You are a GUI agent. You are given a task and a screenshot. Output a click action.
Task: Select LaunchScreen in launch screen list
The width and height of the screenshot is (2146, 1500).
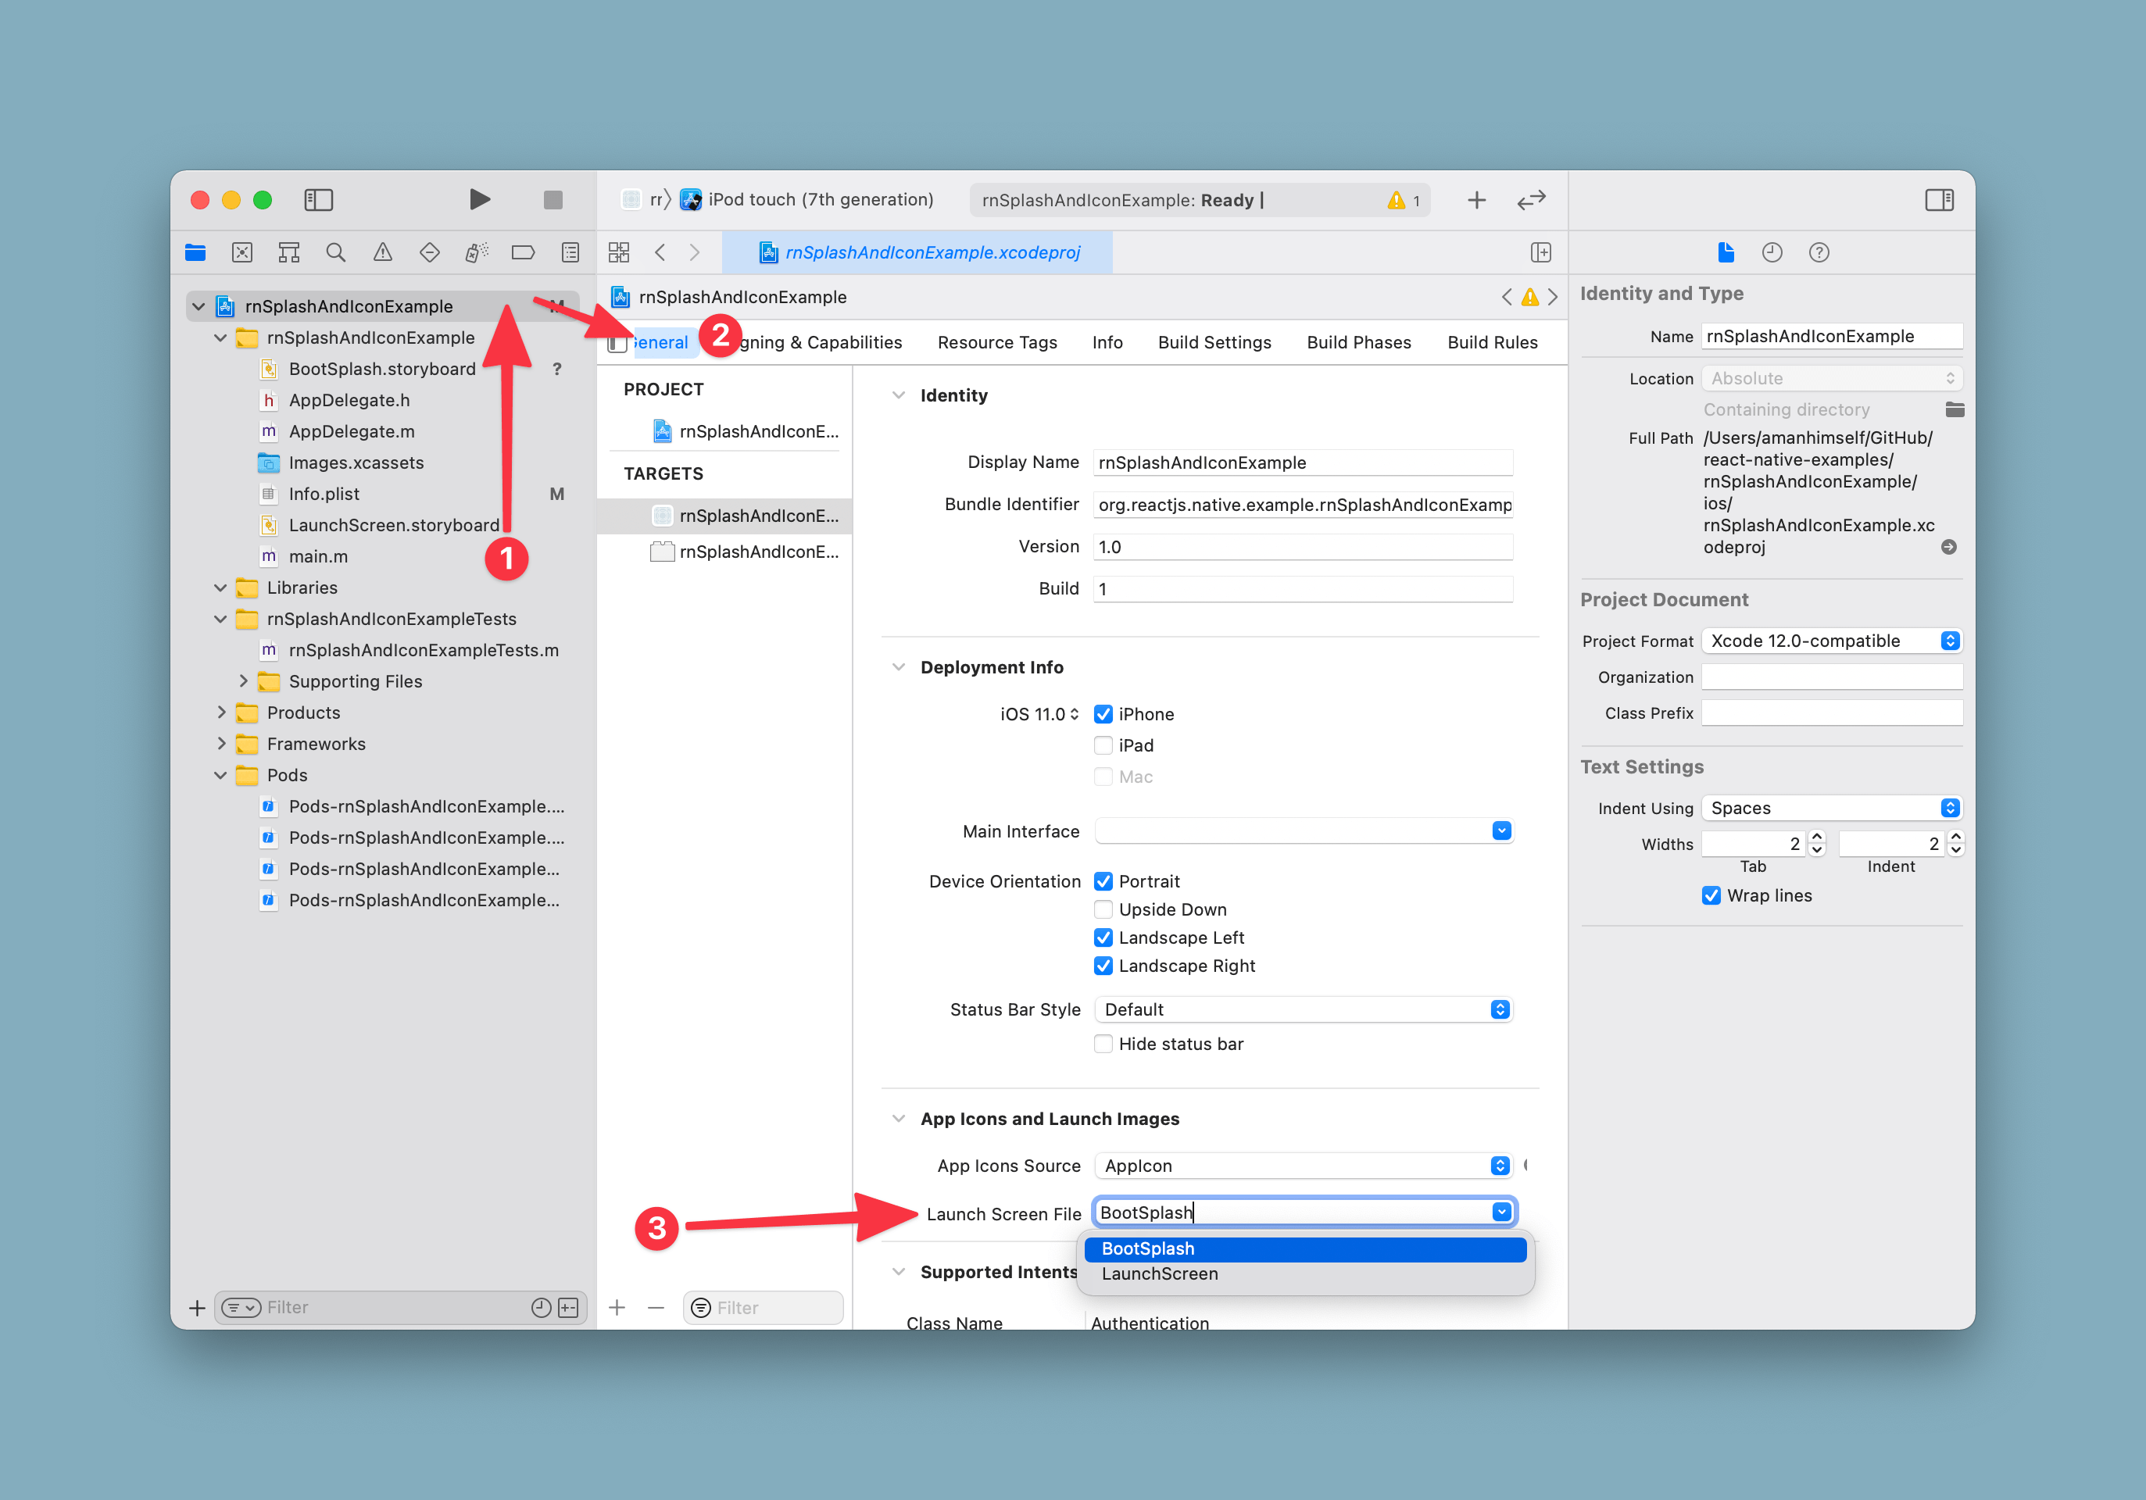point(1305,1274)
